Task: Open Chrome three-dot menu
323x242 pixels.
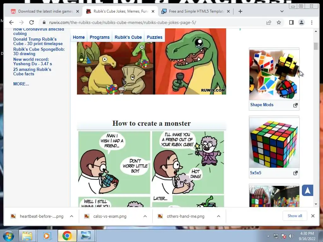Action: click(312, 22)
